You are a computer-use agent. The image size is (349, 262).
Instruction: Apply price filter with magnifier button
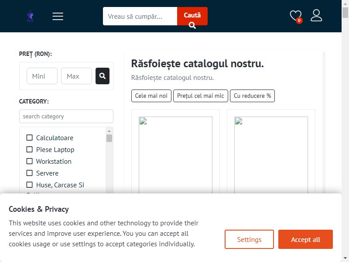[103, 76]
